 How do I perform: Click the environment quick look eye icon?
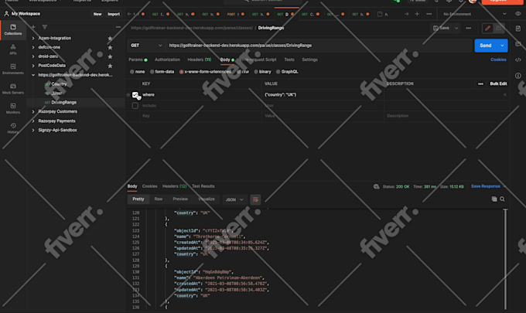coord(518,14)
